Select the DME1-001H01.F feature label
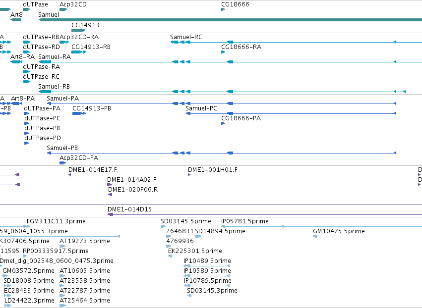The image size is (422, 308). (213, 170)
